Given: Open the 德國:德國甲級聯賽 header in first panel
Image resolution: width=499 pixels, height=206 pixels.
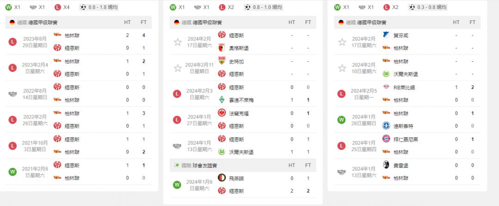Looking at the screenshot, I should pos(79,22).
